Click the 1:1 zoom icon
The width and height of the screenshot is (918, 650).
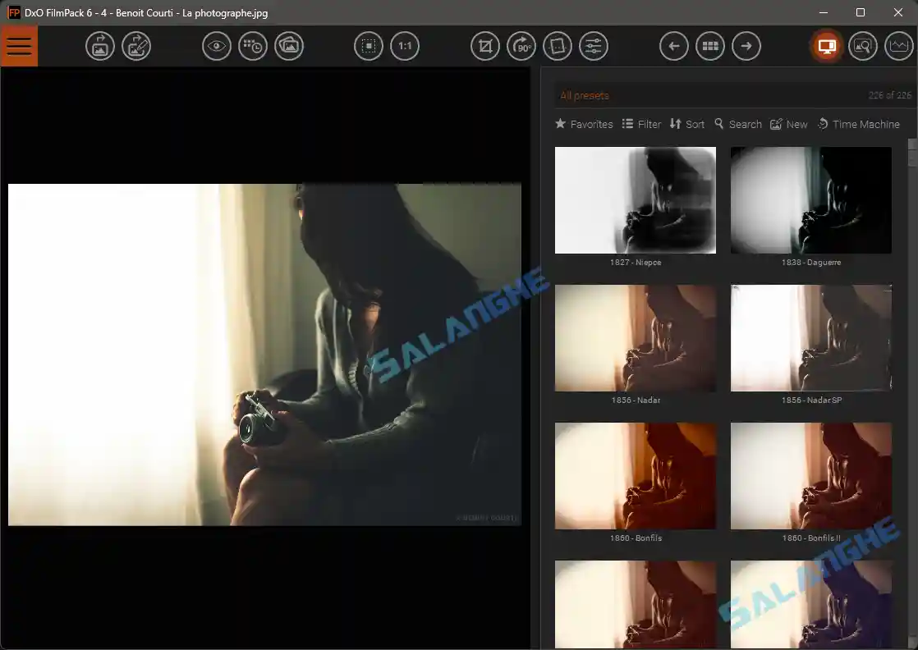click(404, 46)
